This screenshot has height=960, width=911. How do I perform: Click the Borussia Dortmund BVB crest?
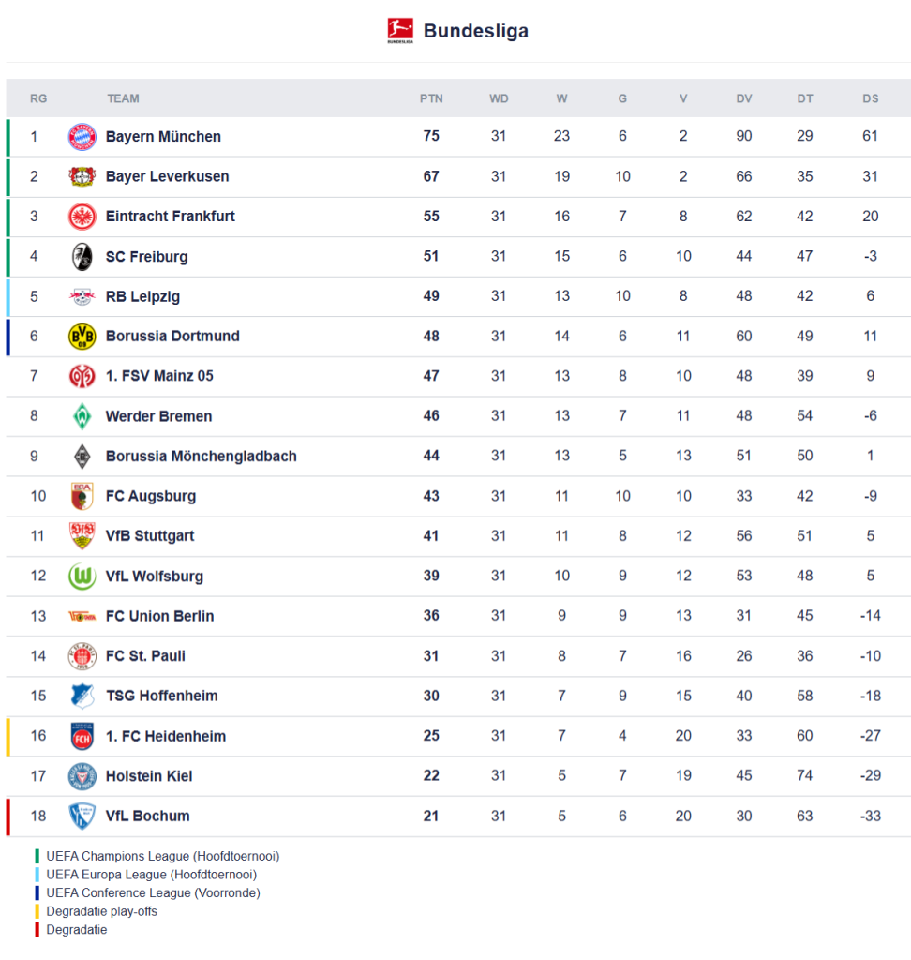coord(82,337)
